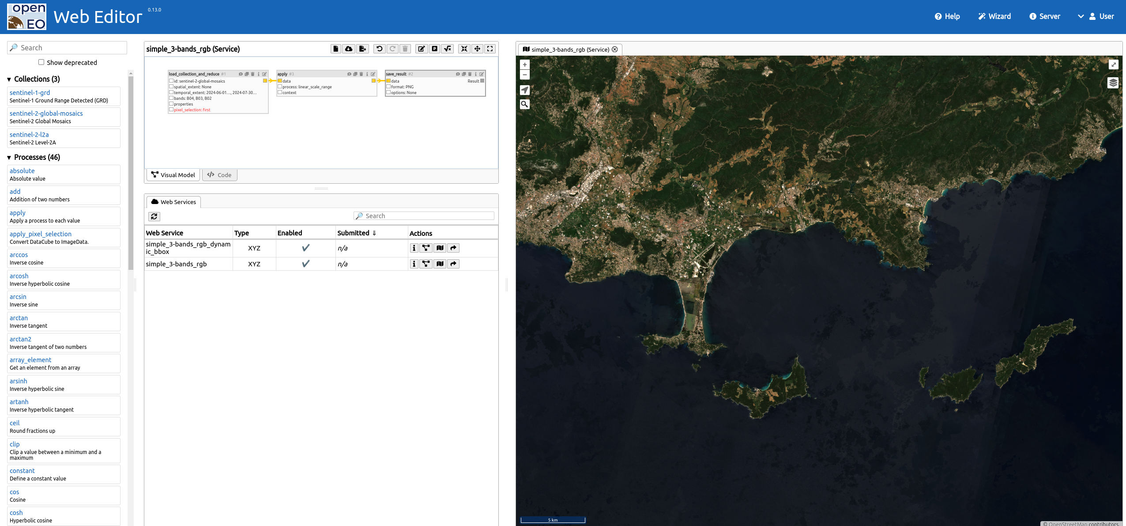Open the Help menu

(x=947, y=16)
